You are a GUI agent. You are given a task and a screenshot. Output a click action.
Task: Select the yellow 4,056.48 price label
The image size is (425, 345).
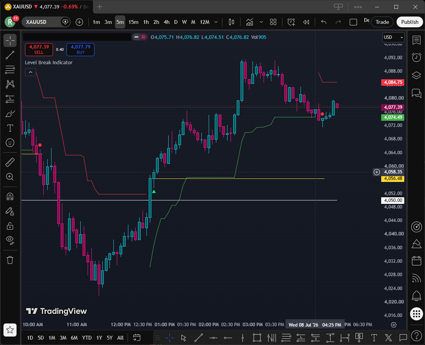[393, 178]
